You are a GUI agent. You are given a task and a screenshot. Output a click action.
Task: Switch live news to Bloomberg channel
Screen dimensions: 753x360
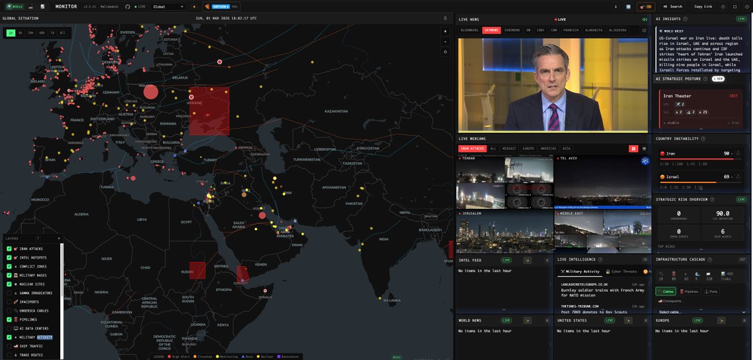(x=469, y=29)
